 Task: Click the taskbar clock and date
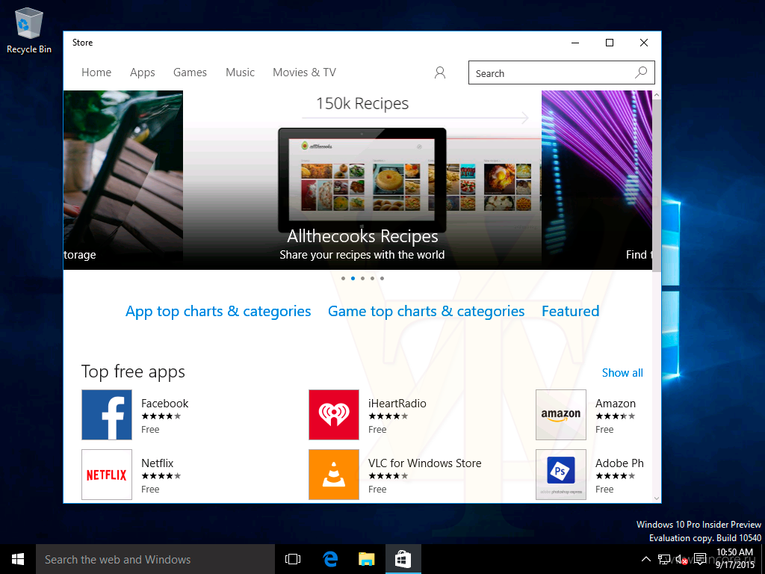(735, 559)
